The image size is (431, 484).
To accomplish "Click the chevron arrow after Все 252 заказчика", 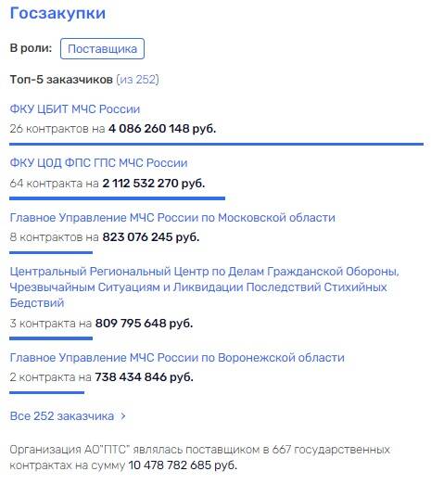I will pyautogui.click(x=123, y=416).
